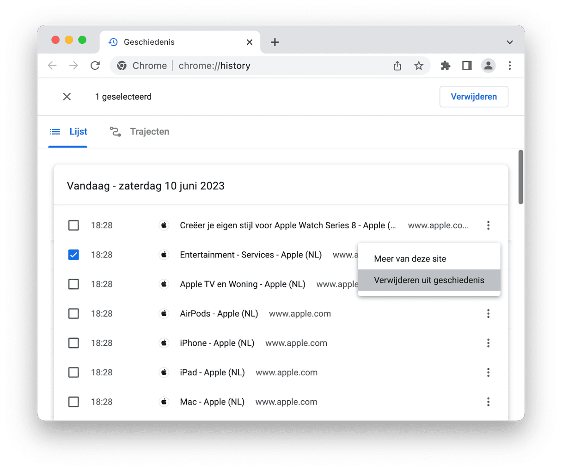The image size is (562, 470).
Task: Switch to the Lijst tab
Action: pos(68,132)
